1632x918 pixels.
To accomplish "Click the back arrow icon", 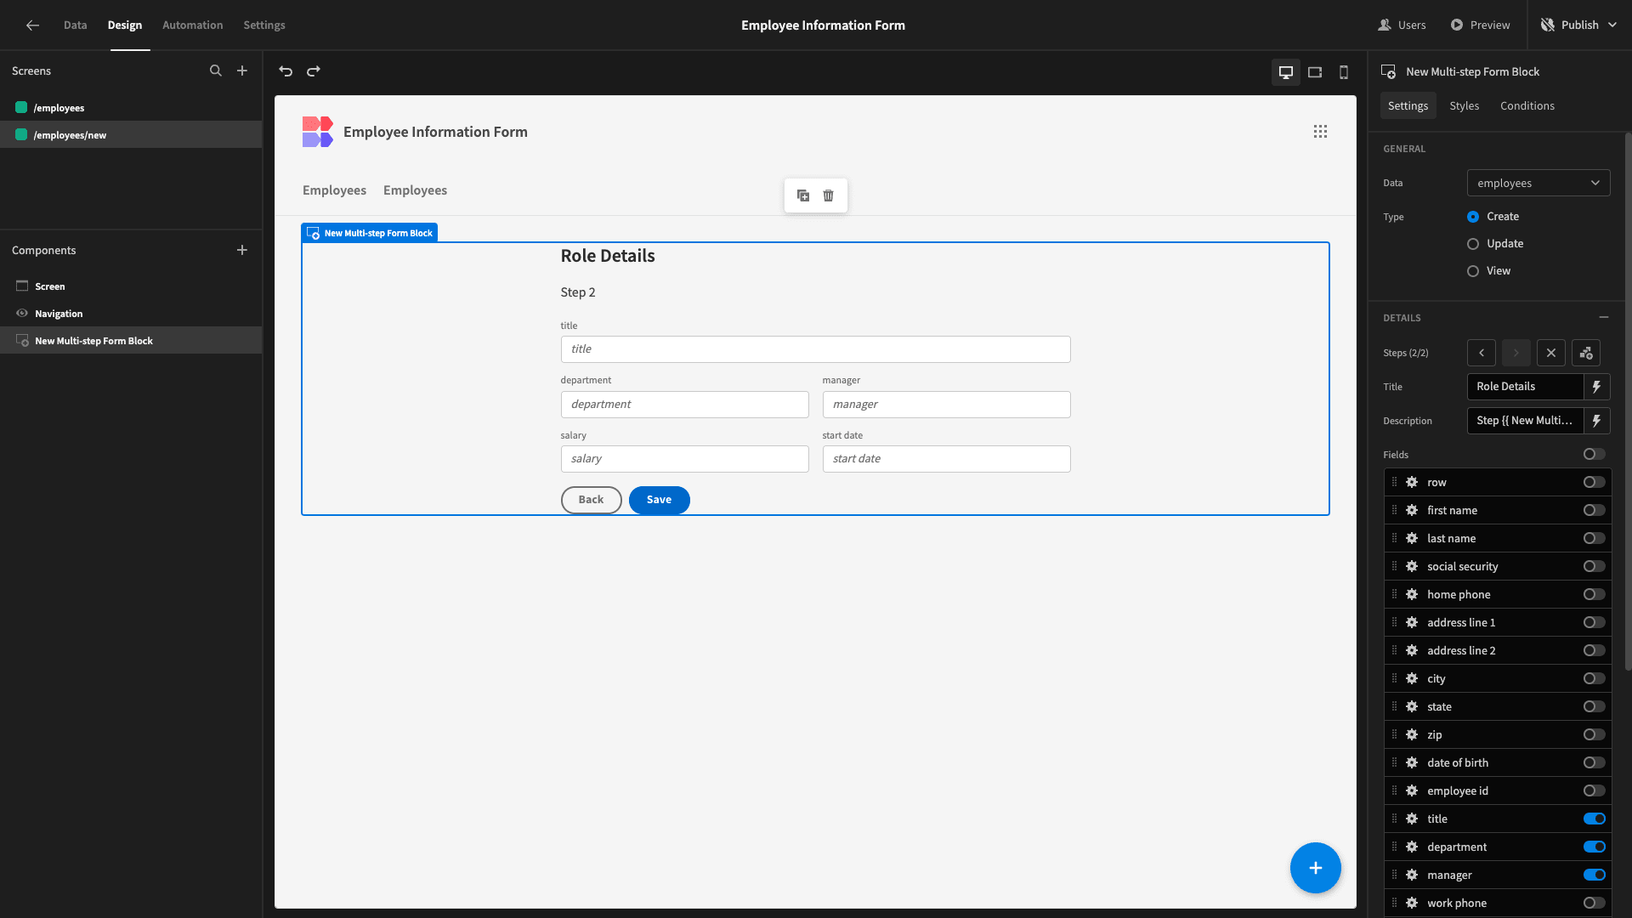I will tap(32, 25).
